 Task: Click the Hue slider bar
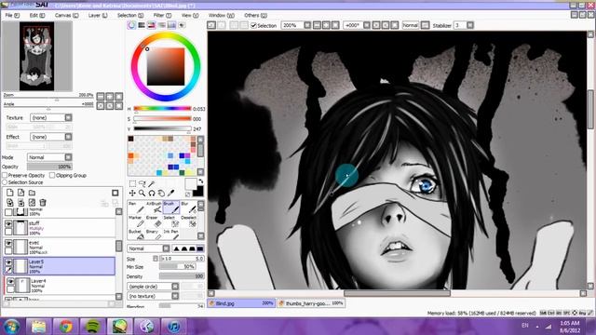pyautogui.click(x=162, y=109)
